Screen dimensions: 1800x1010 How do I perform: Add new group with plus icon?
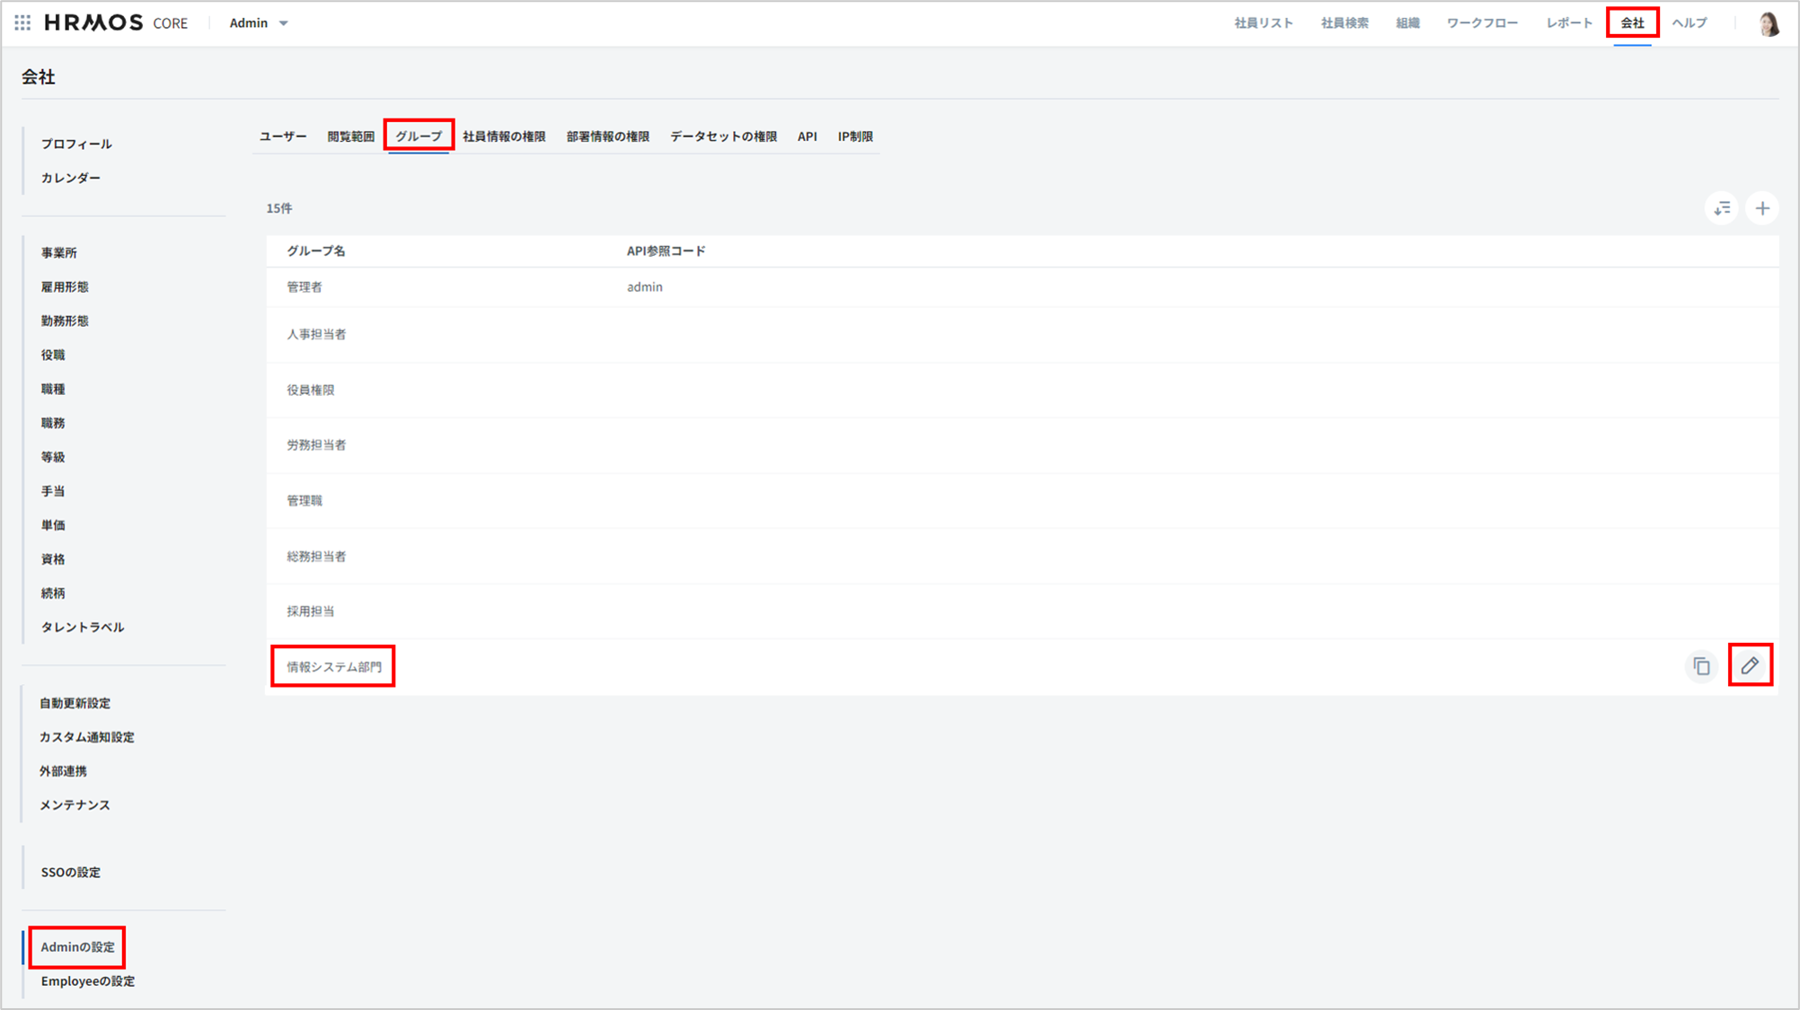click(1762, 208)
